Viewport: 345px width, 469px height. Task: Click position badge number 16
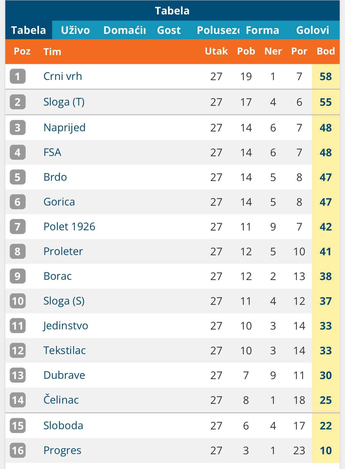point(18,450)
